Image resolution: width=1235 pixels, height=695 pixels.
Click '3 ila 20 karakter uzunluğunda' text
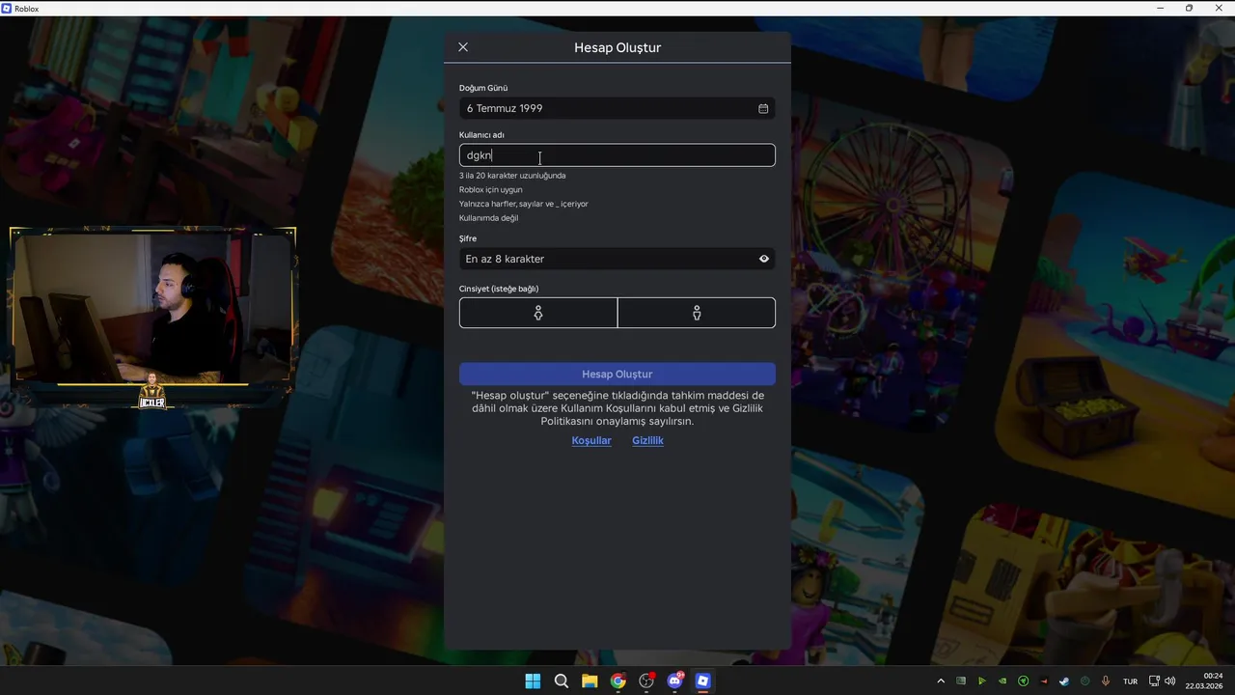point(512,176)
